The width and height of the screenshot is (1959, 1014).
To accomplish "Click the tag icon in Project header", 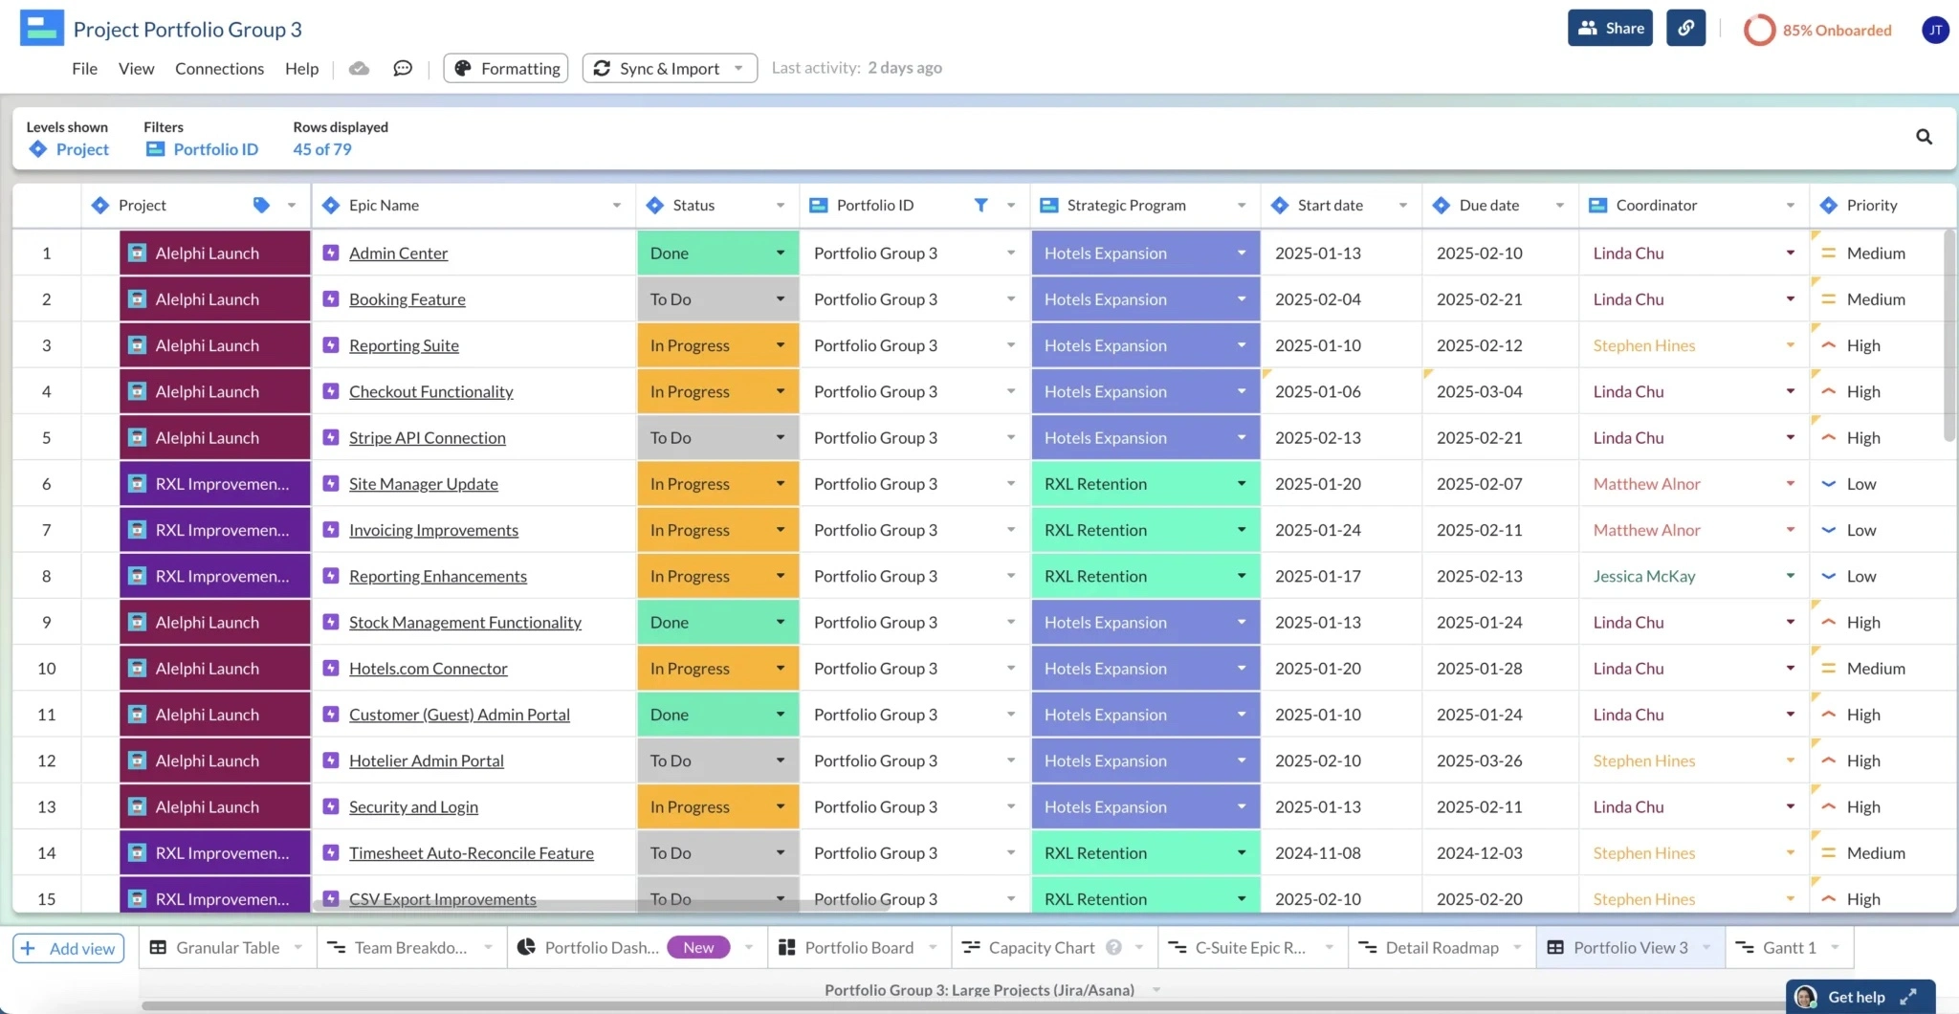I will click(x=261, y=205).
